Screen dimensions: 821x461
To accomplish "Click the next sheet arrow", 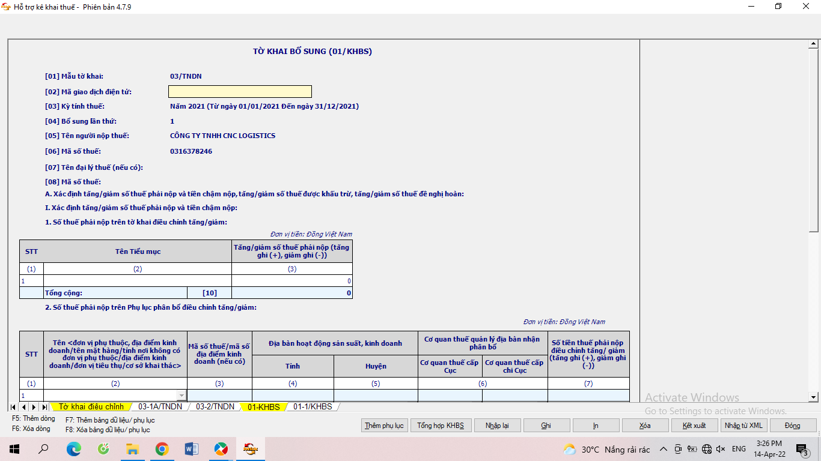I will (x=34, y=407).
